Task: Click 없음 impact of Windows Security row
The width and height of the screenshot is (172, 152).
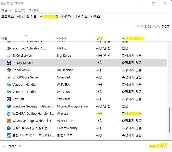Action: 125,106
